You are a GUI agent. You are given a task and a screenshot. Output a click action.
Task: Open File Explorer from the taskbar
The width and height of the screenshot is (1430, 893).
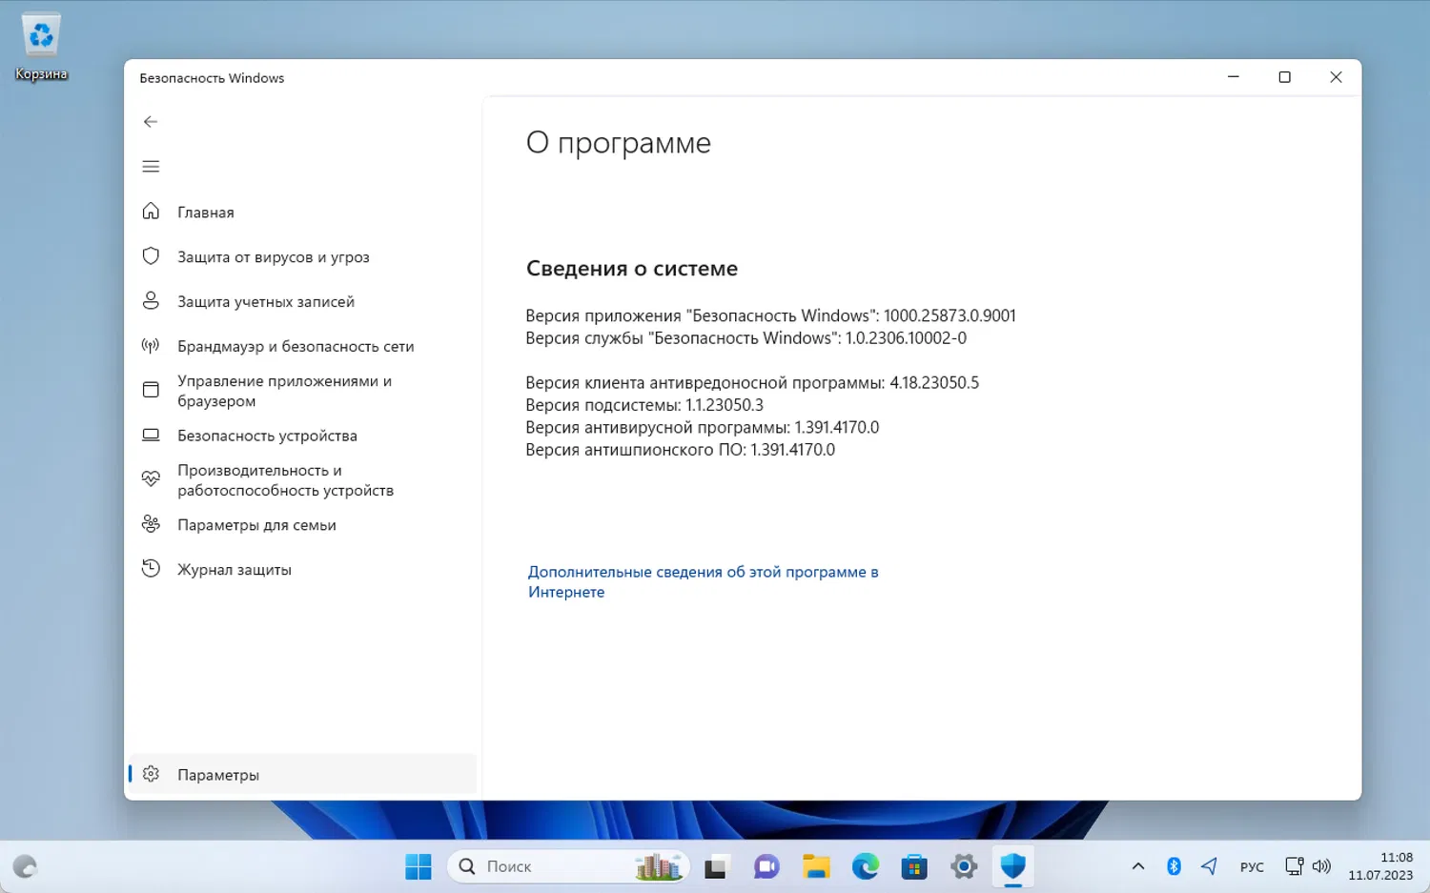[x=816, y=866]
